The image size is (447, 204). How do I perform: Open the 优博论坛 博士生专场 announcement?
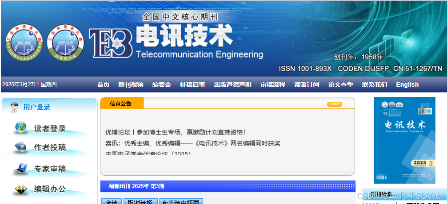tap(176, 132)
